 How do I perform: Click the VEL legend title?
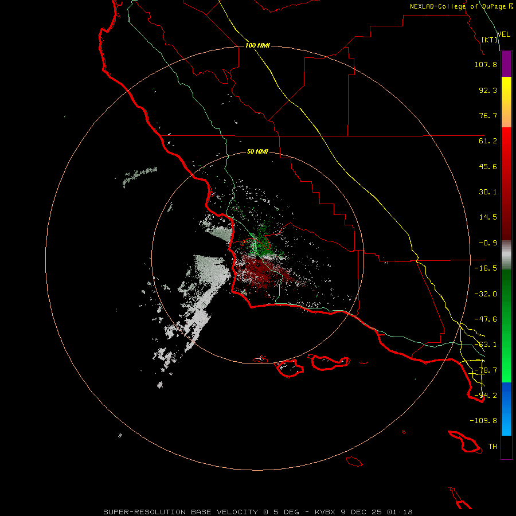click(504, 34)
